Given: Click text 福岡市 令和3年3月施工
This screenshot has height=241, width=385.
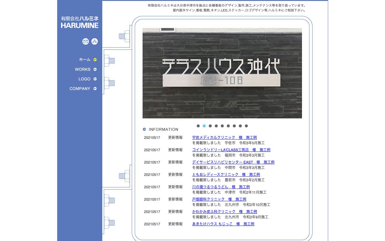Looking at the screenshot, I should pyautogui.click(x=245, y=155).
